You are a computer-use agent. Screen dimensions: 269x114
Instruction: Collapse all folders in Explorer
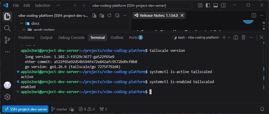point(117,16)
